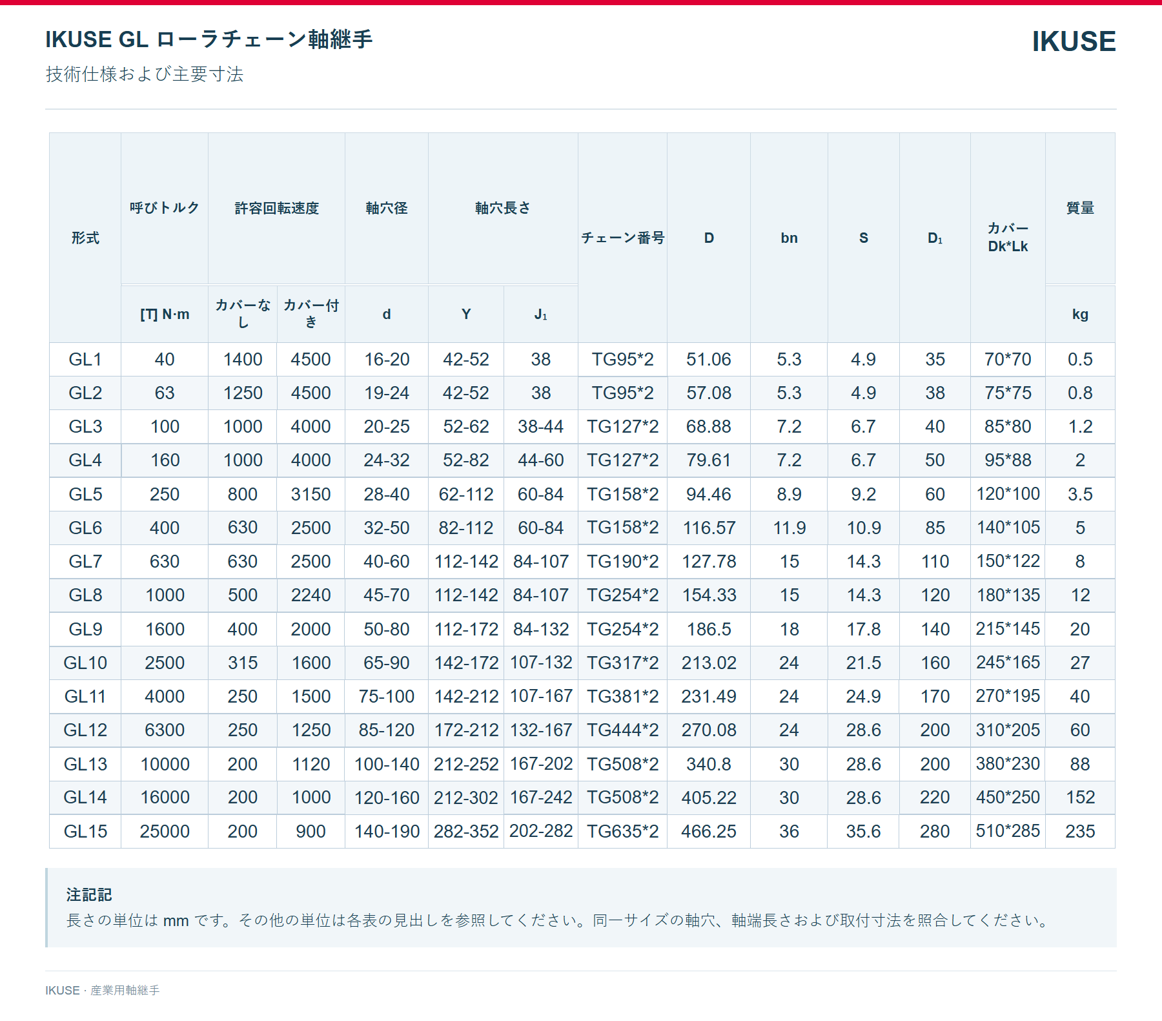Click the '質量' column header
The width and height of the screenshot is (1162, 1021).
coord(1080,208)
